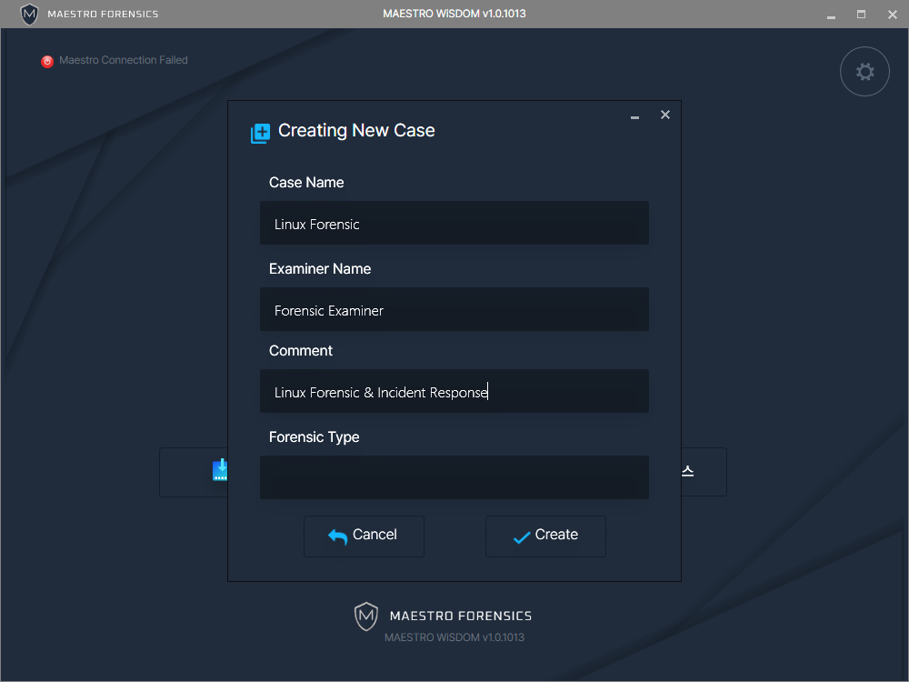Image resolution: width=909 pixels, height=682 pixels.
Task: Open settings via the gear icon
Action: point(864,72)
